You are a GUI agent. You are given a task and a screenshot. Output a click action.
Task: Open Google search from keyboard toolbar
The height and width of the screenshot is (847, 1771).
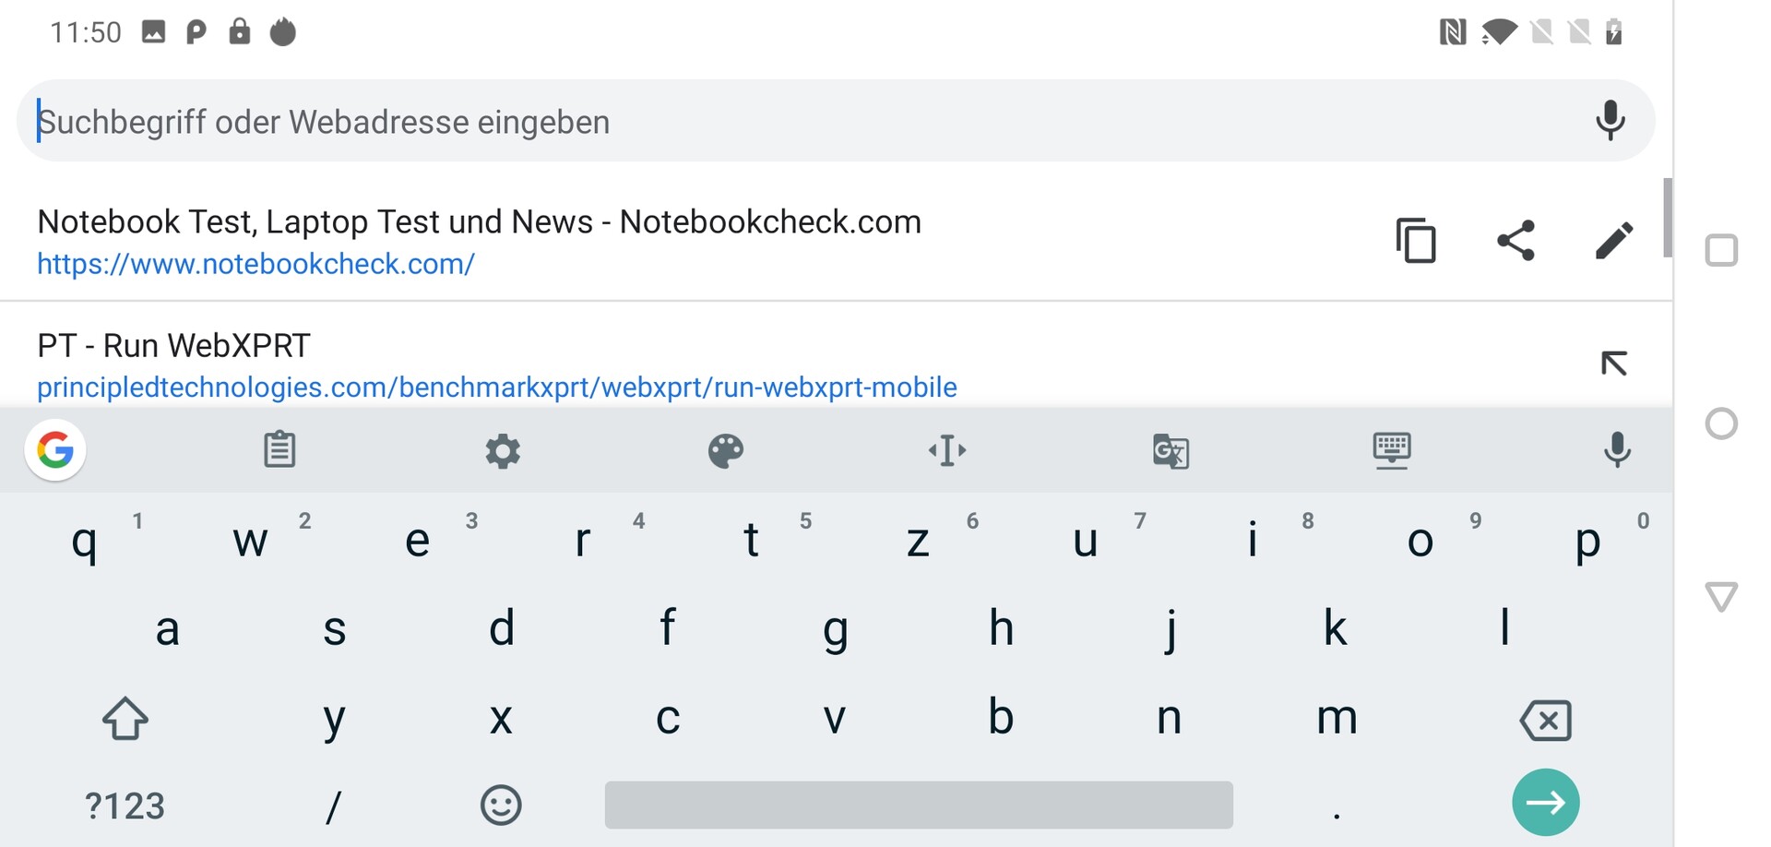pos(55,450)
